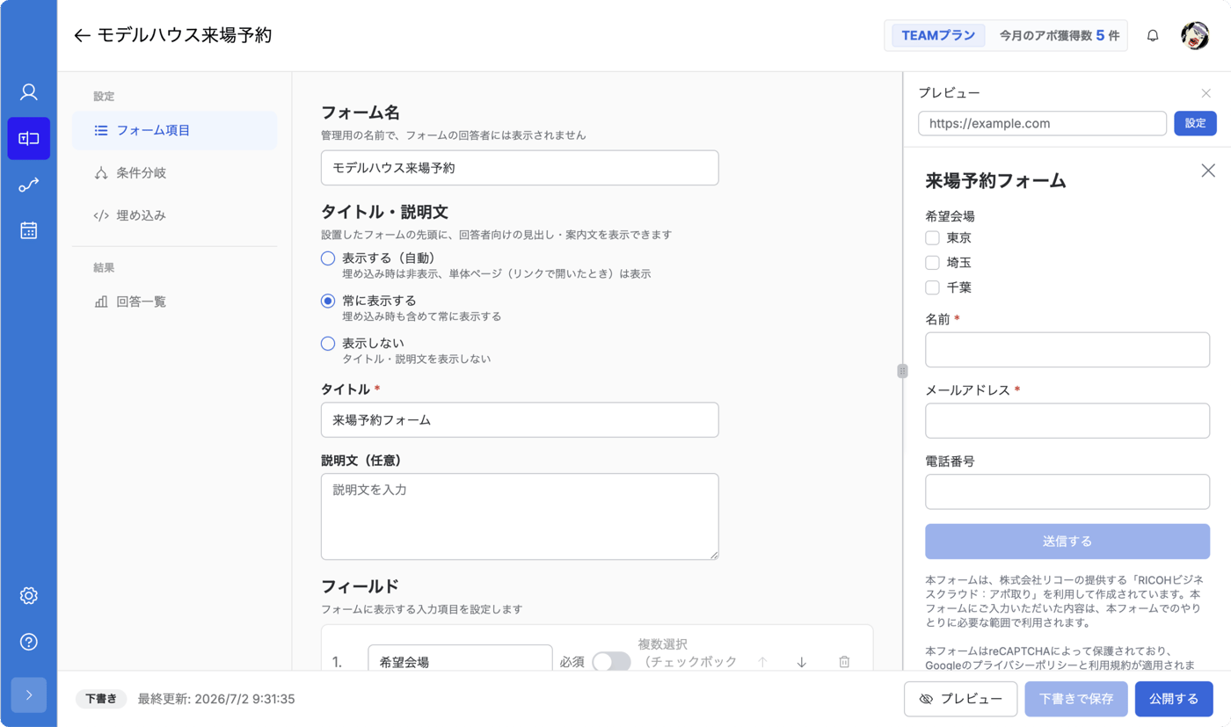Click the 設定 button beside URL

(x=1195, y=123)
